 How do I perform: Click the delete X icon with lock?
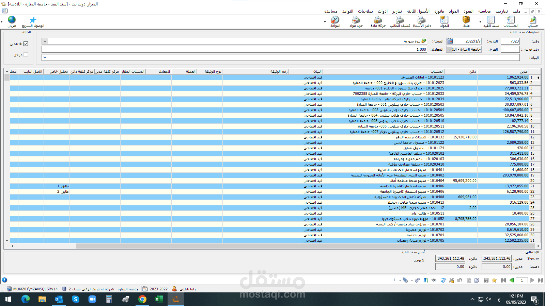click(451, 280)
